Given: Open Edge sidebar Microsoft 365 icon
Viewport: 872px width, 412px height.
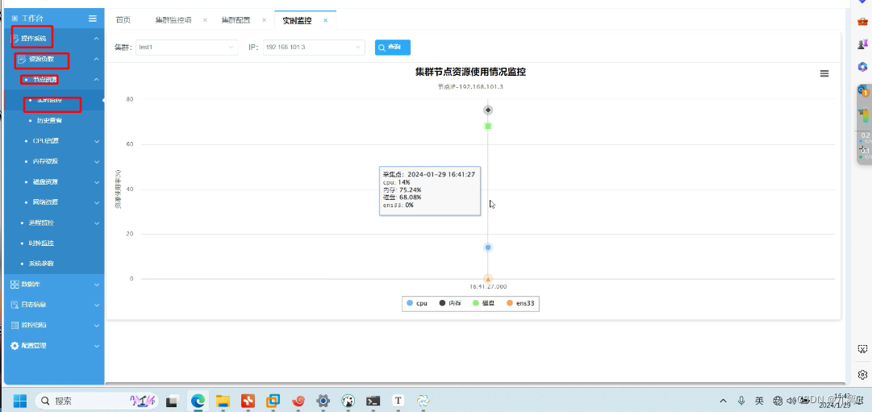Looking at the screenshot, I should tap(862, 67).
